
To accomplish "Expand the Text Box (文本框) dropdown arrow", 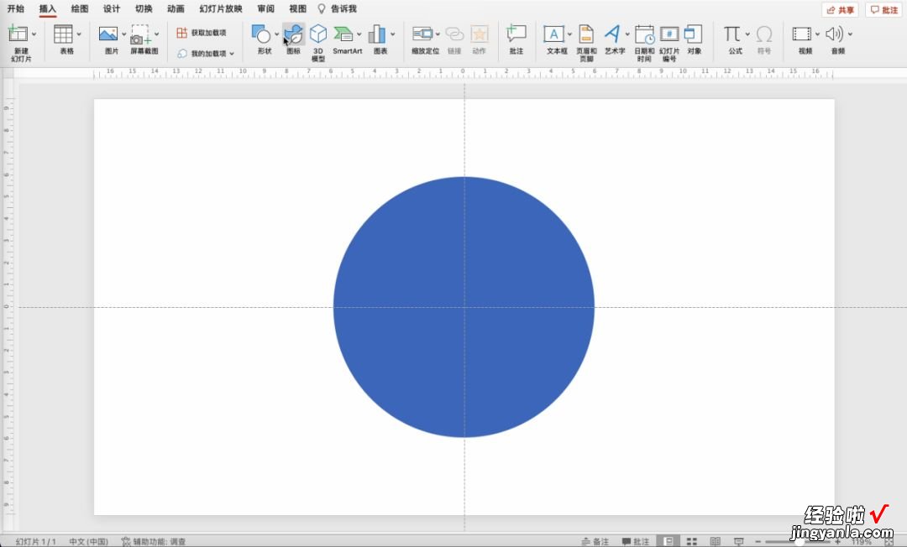I will coord(569,34).
